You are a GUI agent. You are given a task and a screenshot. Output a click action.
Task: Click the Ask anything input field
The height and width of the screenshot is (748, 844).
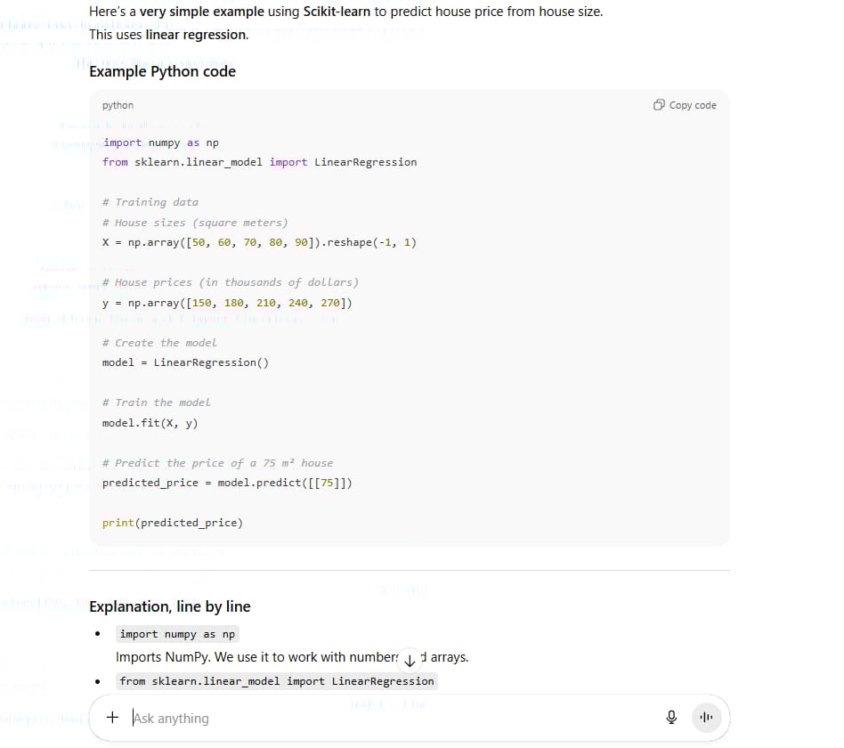[267, 718]
